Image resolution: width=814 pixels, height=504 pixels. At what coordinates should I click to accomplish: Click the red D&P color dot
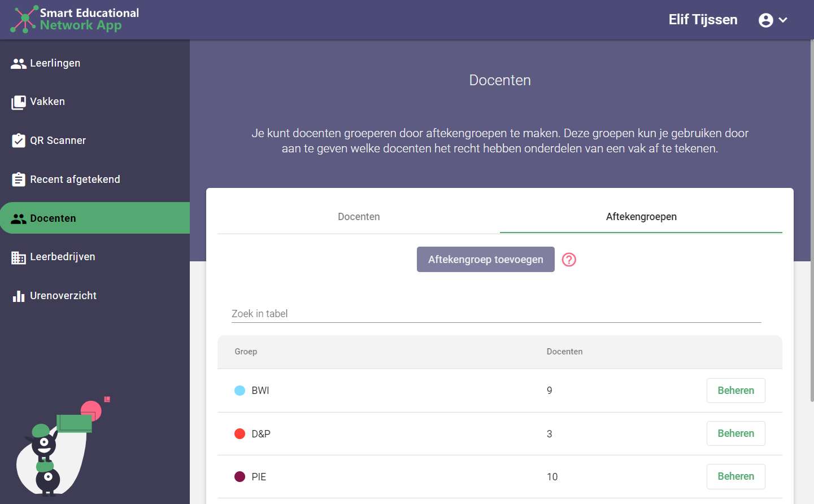tap(240, 433)
